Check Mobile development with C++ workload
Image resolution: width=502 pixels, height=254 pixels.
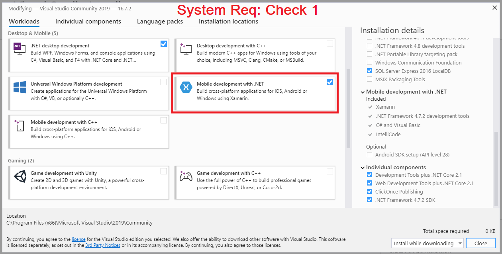tap(164, 120)
